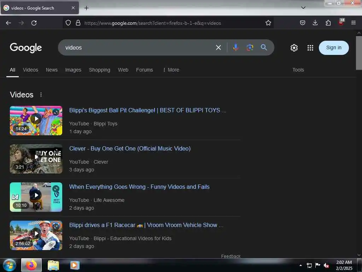Bookmark this page with the star
The height and width of the screenshot is (272, 362).
tap(268, 23)
